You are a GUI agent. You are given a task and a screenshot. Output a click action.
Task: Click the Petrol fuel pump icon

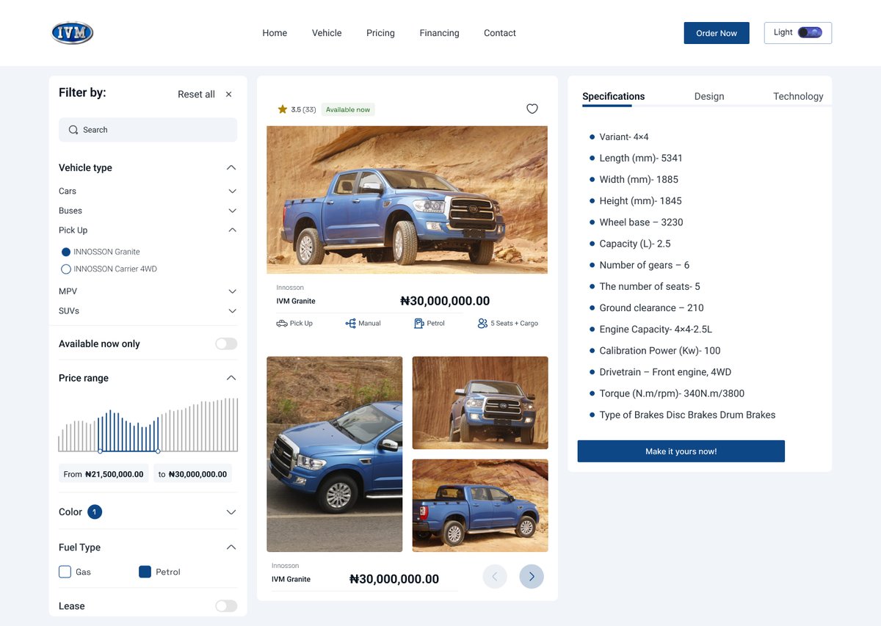tap(418, 323)
